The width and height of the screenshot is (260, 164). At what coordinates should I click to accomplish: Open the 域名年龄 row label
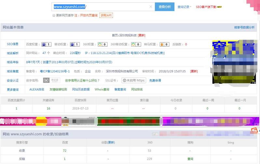pyautogui.click(x=13, y=62)
